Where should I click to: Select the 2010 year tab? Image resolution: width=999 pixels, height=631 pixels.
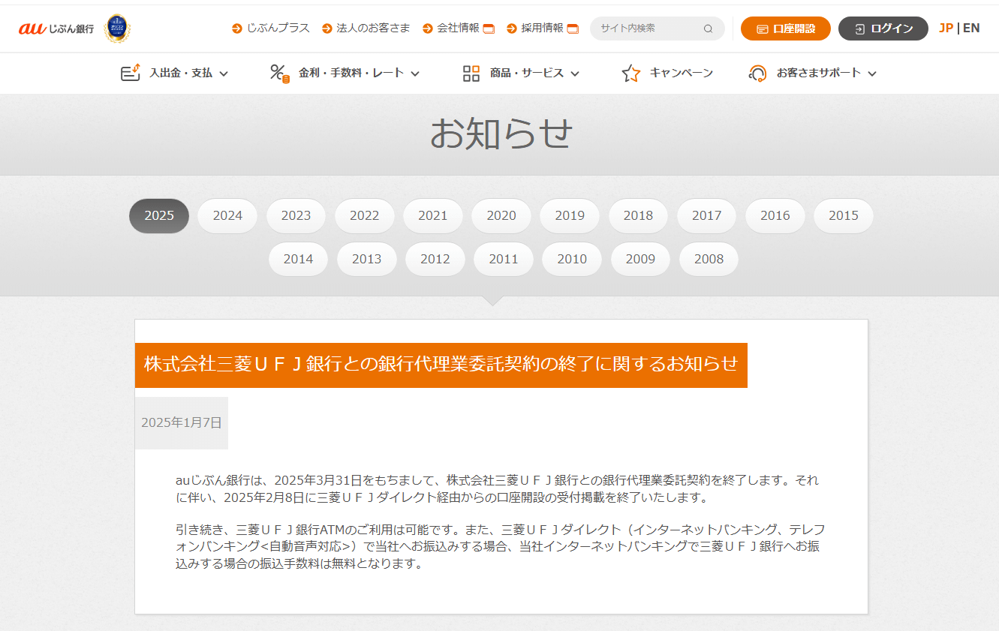pos(572,259)
